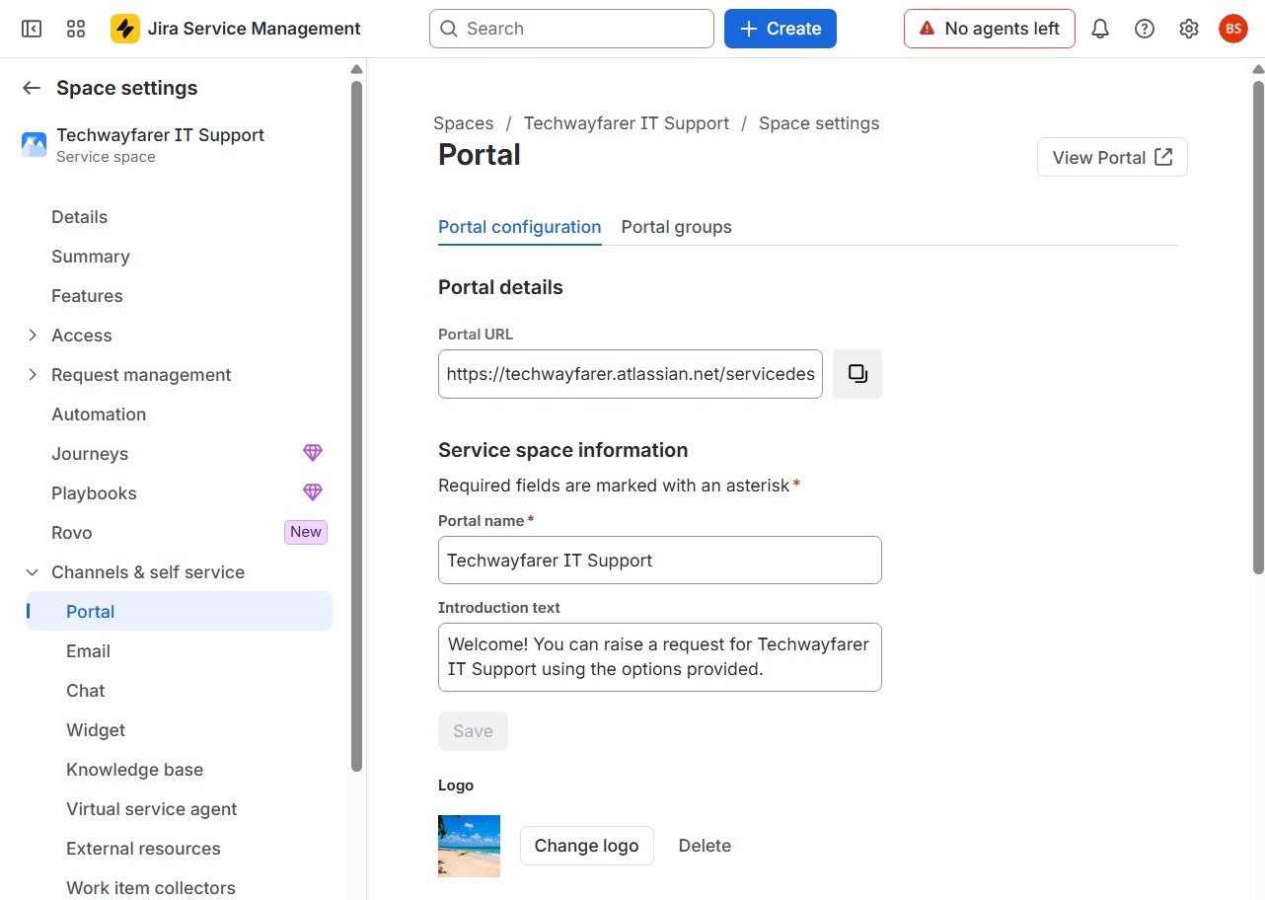This screenshot has height=900, width=1265.
Task: Collapse the sidebar with the panel toggle icon
Action: (x=32, y=29)
